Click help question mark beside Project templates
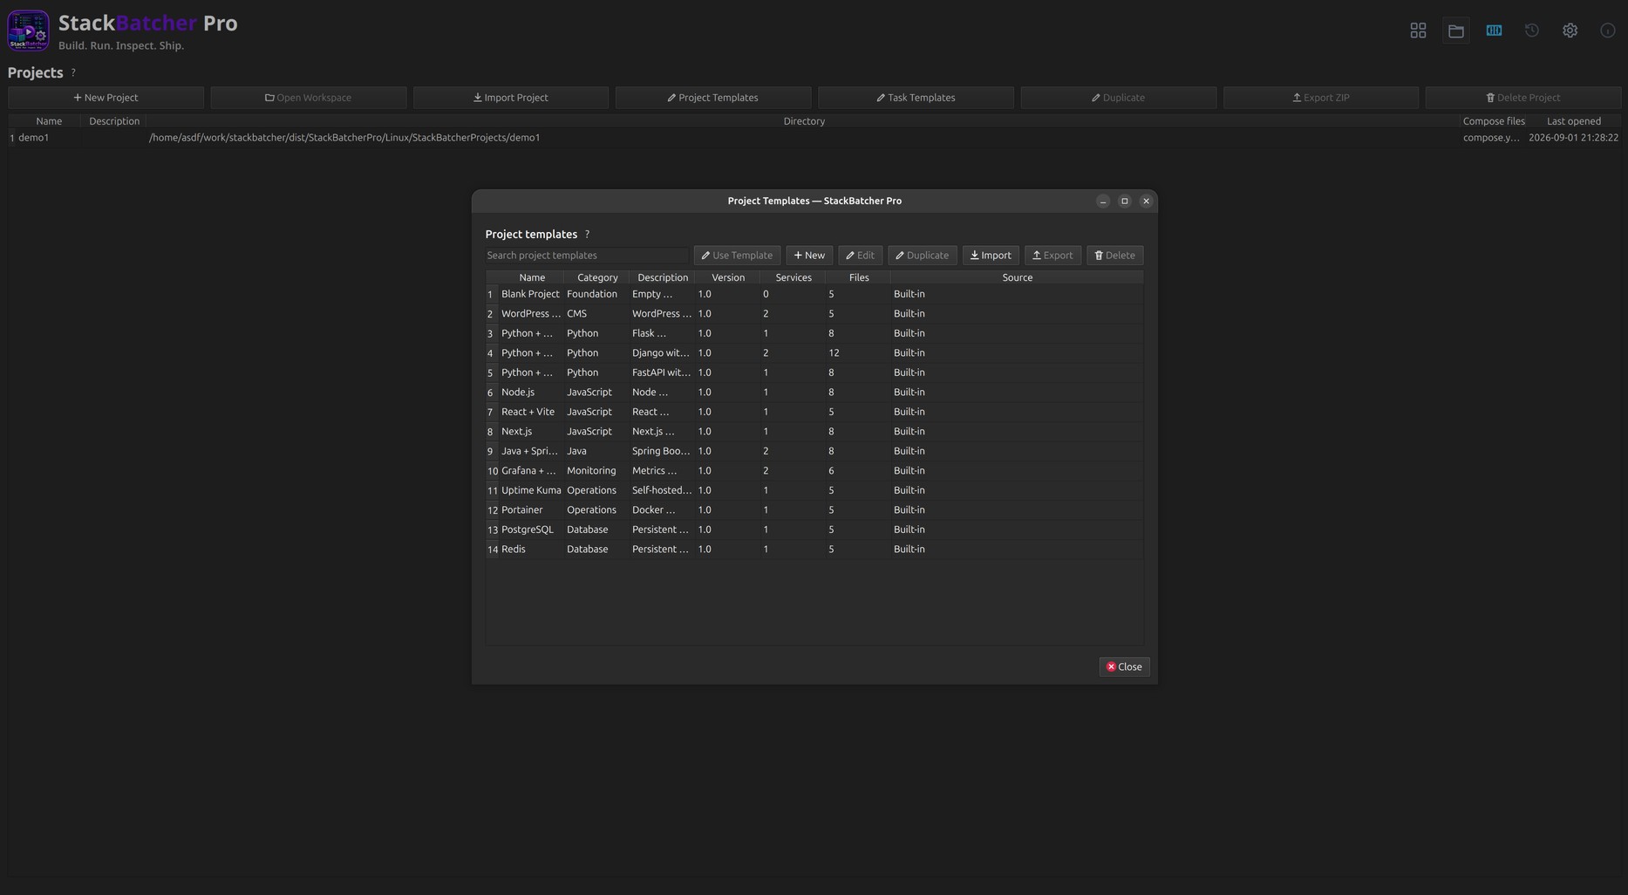 587,235
